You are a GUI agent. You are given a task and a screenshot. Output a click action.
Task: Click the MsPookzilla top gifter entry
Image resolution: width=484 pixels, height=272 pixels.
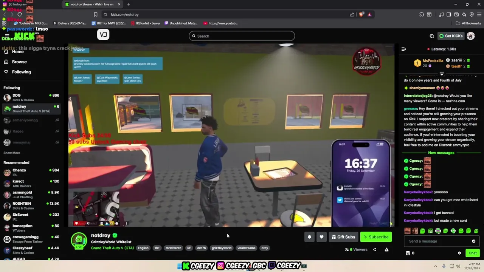(428, 63)
